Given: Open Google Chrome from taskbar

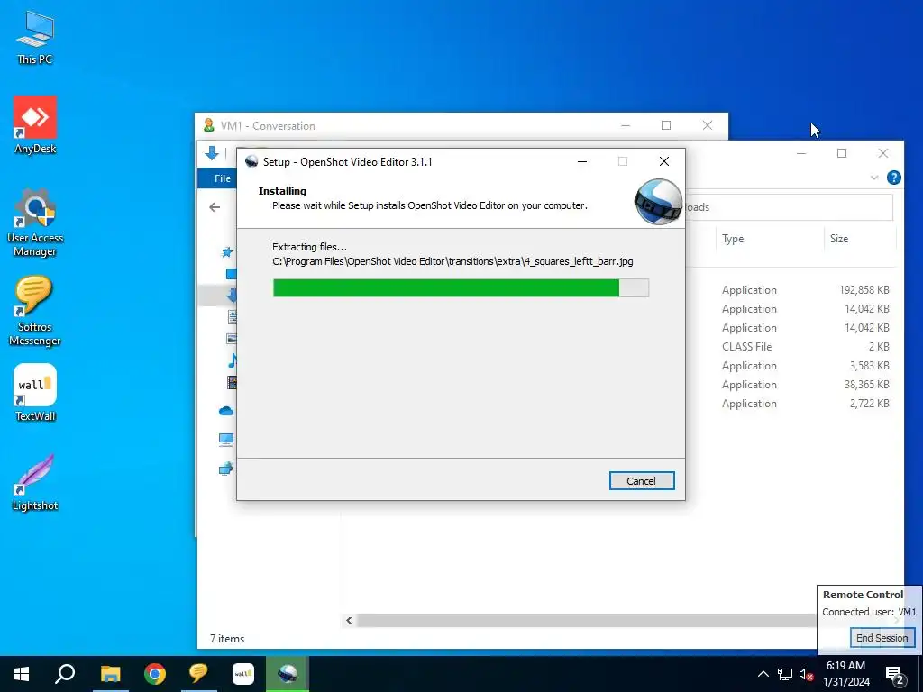Looking at the screenshot, I should pyautogui.click(x=155, y=674).
